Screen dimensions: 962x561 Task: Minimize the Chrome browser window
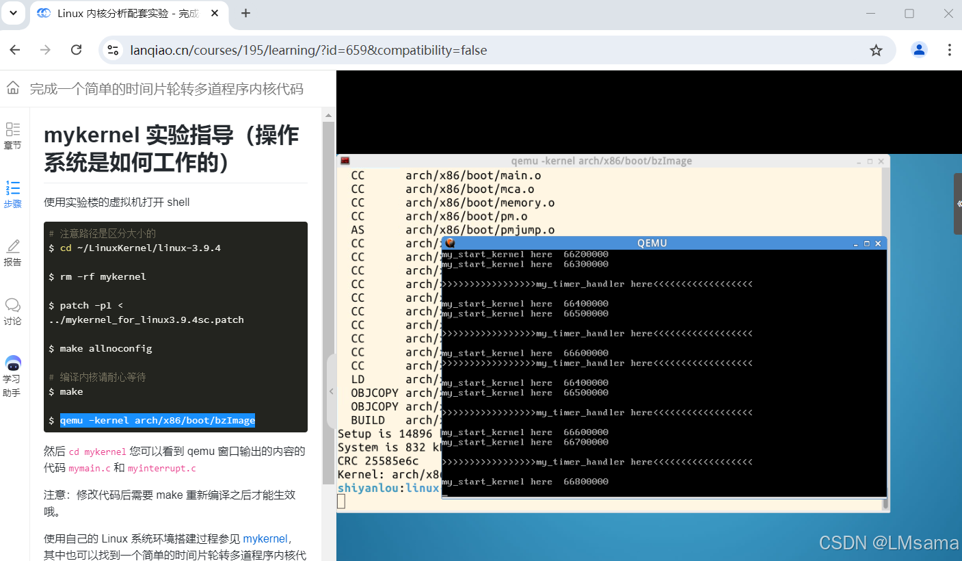pyautogui.click(x=870, y=13)
